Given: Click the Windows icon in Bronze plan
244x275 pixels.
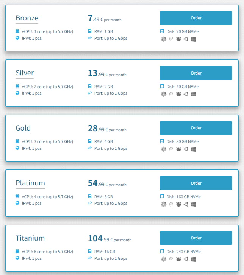Looking at the screenshot, I should pos(193,39).
